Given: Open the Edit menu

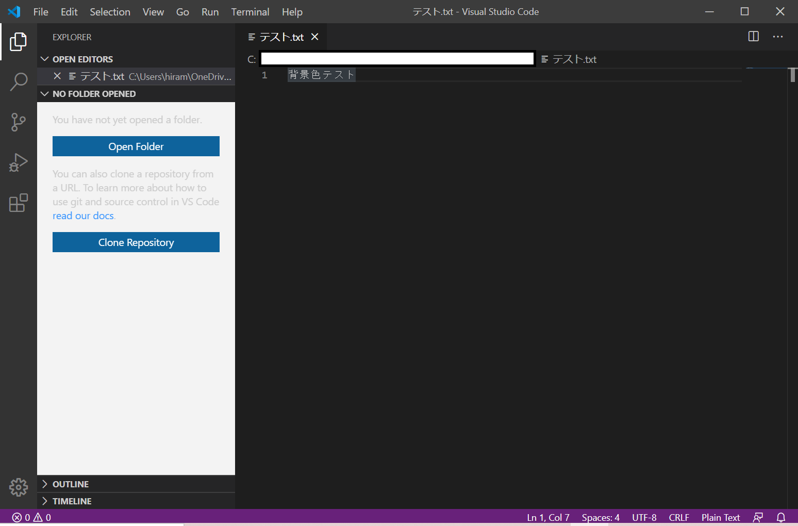Looking at the screenshot, I should [x=69, y=12].
